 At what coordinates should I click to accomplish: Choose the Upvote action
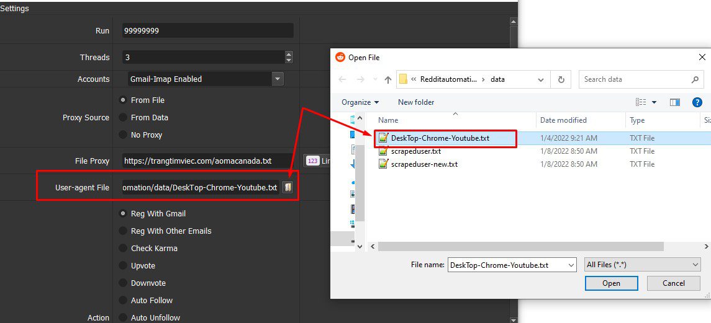[x=122, y=265]
